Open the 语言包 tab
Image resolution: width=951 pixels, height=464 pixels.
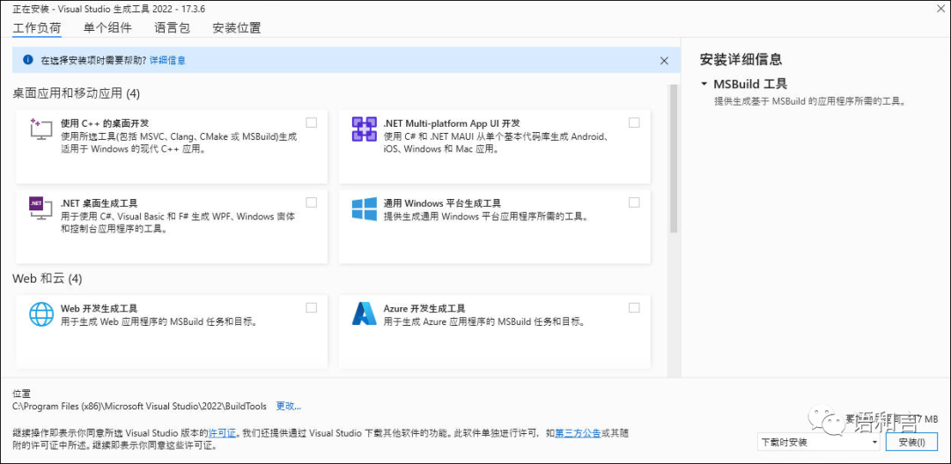(x=172, y=27)
